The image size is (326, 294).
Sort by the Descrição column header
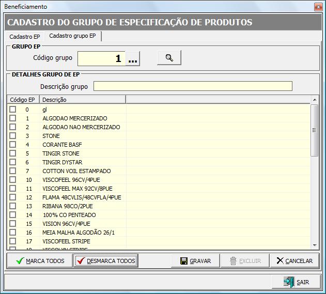82,100
